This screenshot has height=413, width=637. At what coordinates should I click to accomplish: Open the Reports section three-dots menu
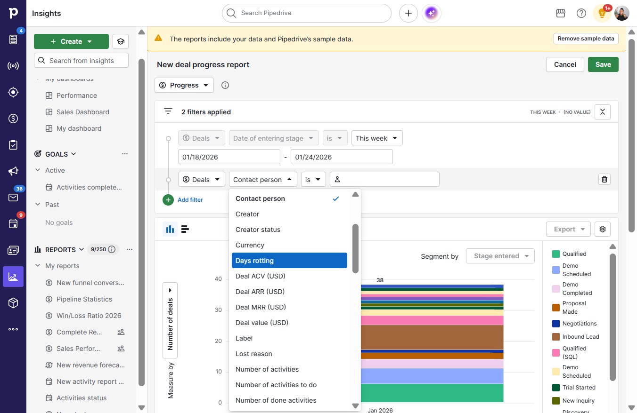pos(130,249)
